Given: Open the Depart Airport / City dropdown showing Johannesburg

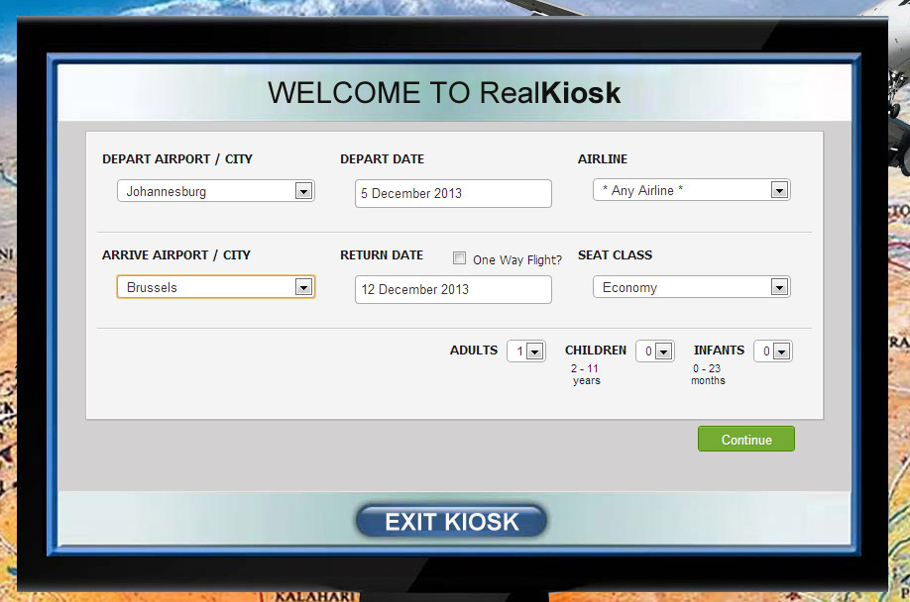Looking at the screenshot, I should 216,191.
